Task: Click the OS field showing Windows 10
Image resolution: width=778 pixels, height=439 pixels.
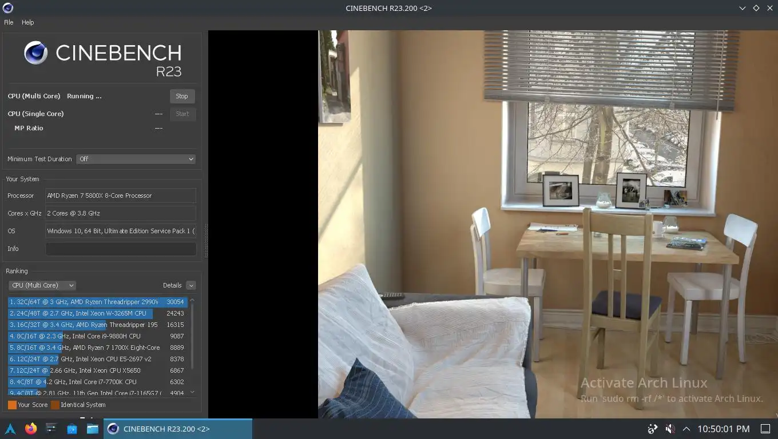Action: click(x=121, y=231)
